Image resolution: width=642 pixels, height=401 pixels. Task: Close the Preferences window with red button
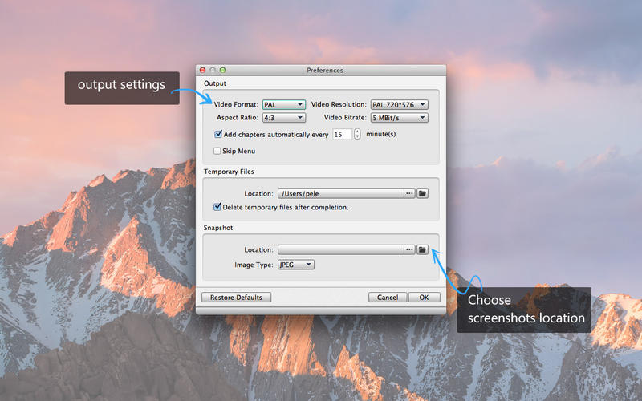(x=203, y=70)
